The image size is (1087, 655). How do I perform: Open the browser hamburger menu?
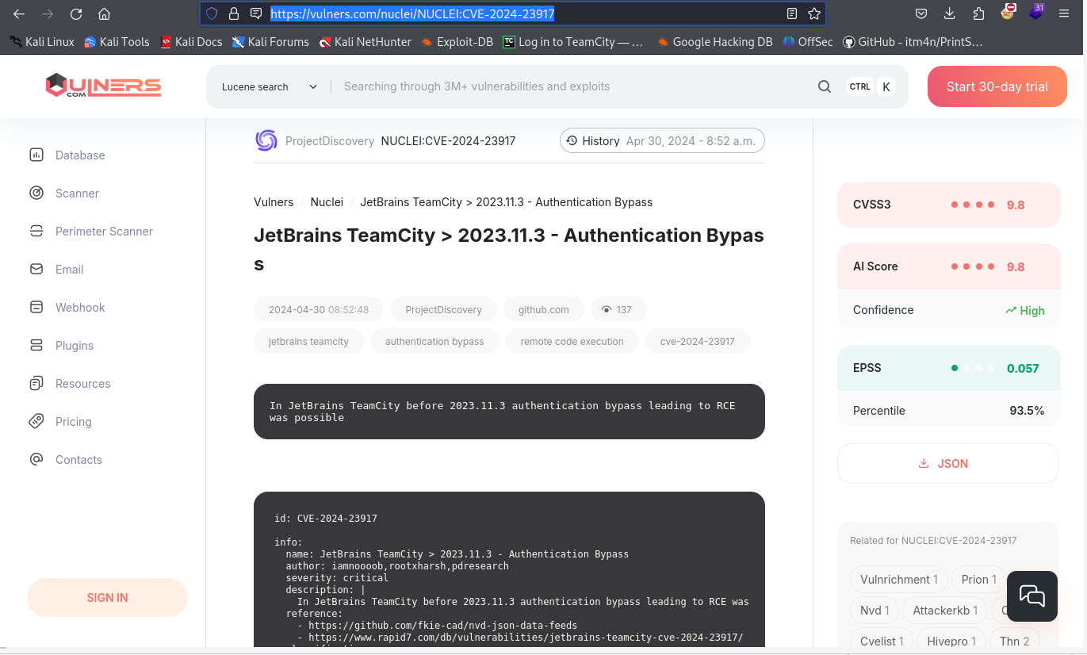pyautogui.click(x=1064, y=13)
